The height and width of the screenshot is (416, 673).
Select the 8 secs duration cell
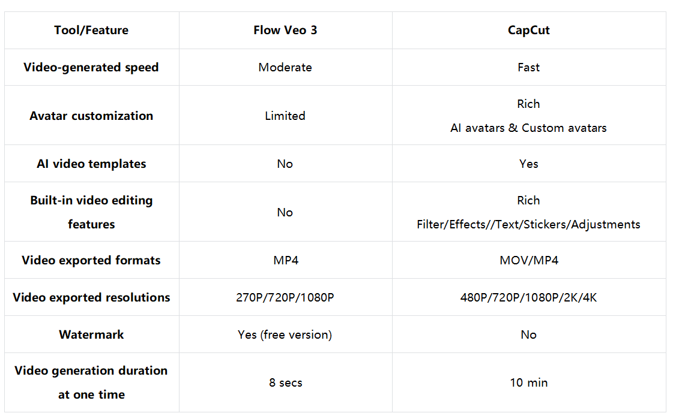(x=285, y=382)
